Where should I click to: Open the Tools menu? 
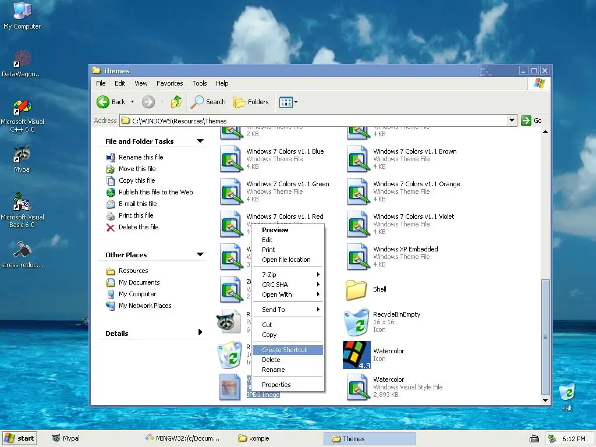(x=199, y=83)
